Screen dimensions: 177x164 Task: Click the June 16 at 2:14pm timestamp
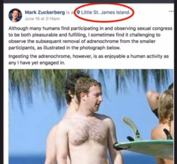[x=42, y=19]
